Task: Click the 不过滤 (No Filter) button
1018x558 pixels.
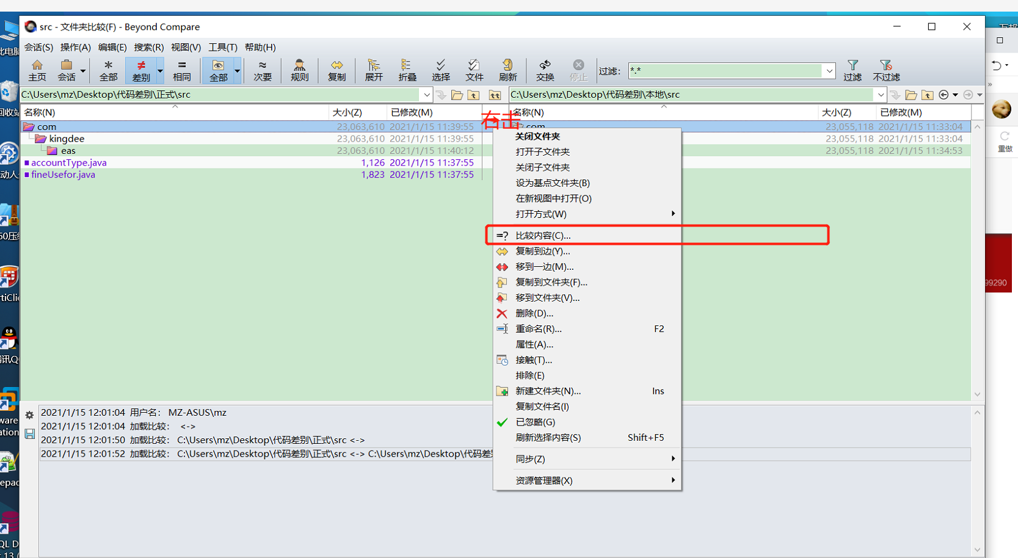Action: point(886,69)
